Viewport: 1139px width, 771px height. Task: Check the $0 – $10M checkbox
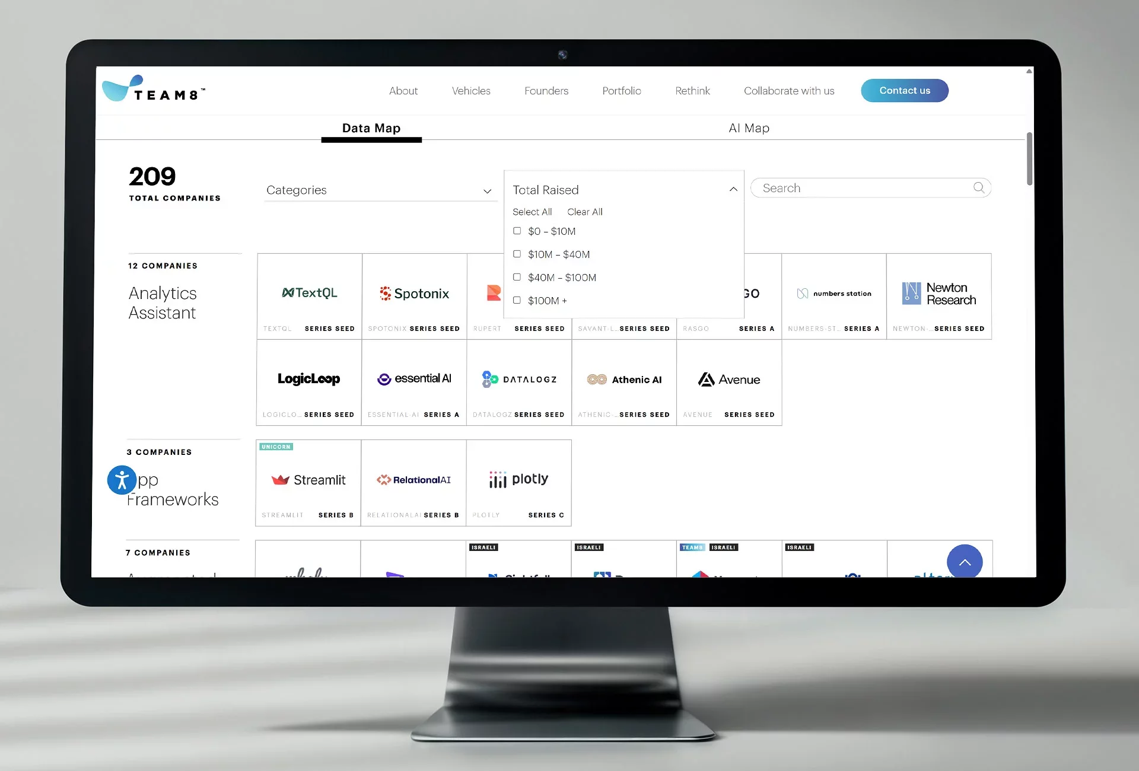click(x=517, y=231)
